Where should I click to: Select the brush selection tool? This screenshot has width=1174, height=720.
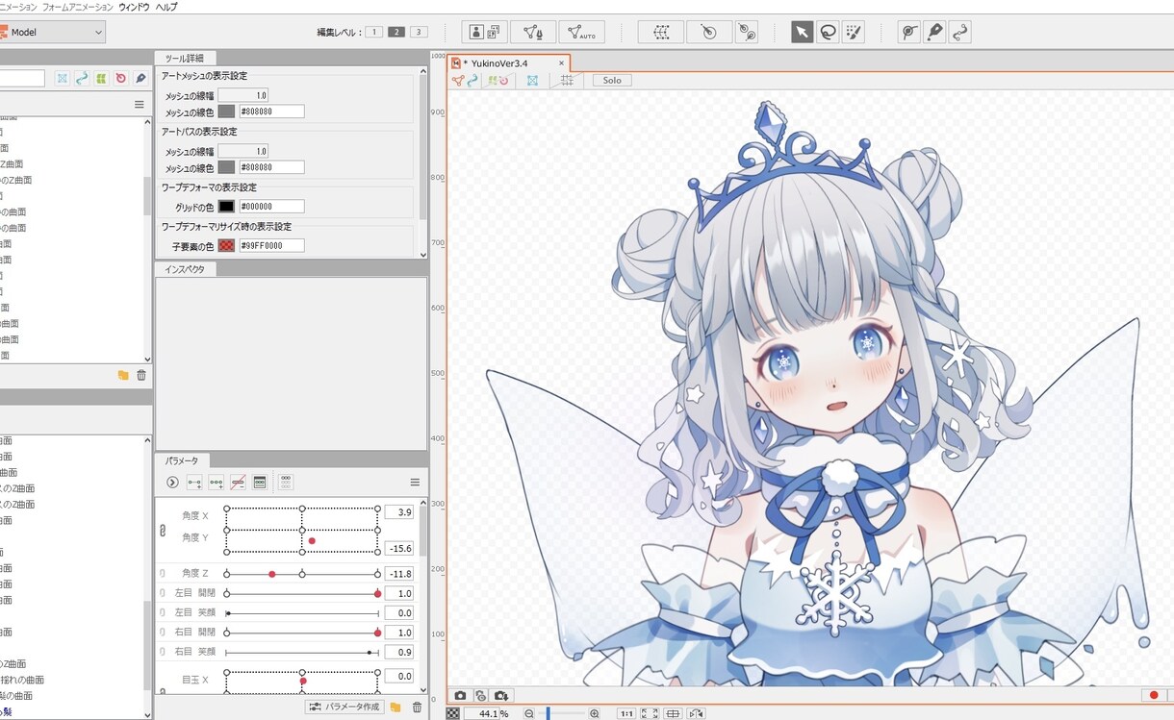(x=854, y=32)
